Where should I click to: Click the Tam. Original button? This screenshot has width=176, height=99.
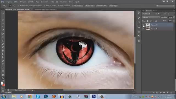coord(78,6)
